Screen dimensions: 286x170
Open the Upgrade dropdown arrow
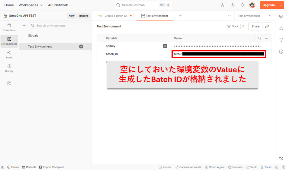click(x=281, y=5)
